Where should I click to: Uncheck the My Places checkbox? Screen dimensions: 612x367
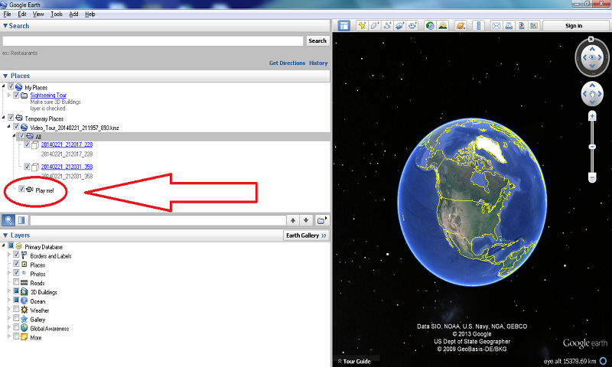[11, 86]
